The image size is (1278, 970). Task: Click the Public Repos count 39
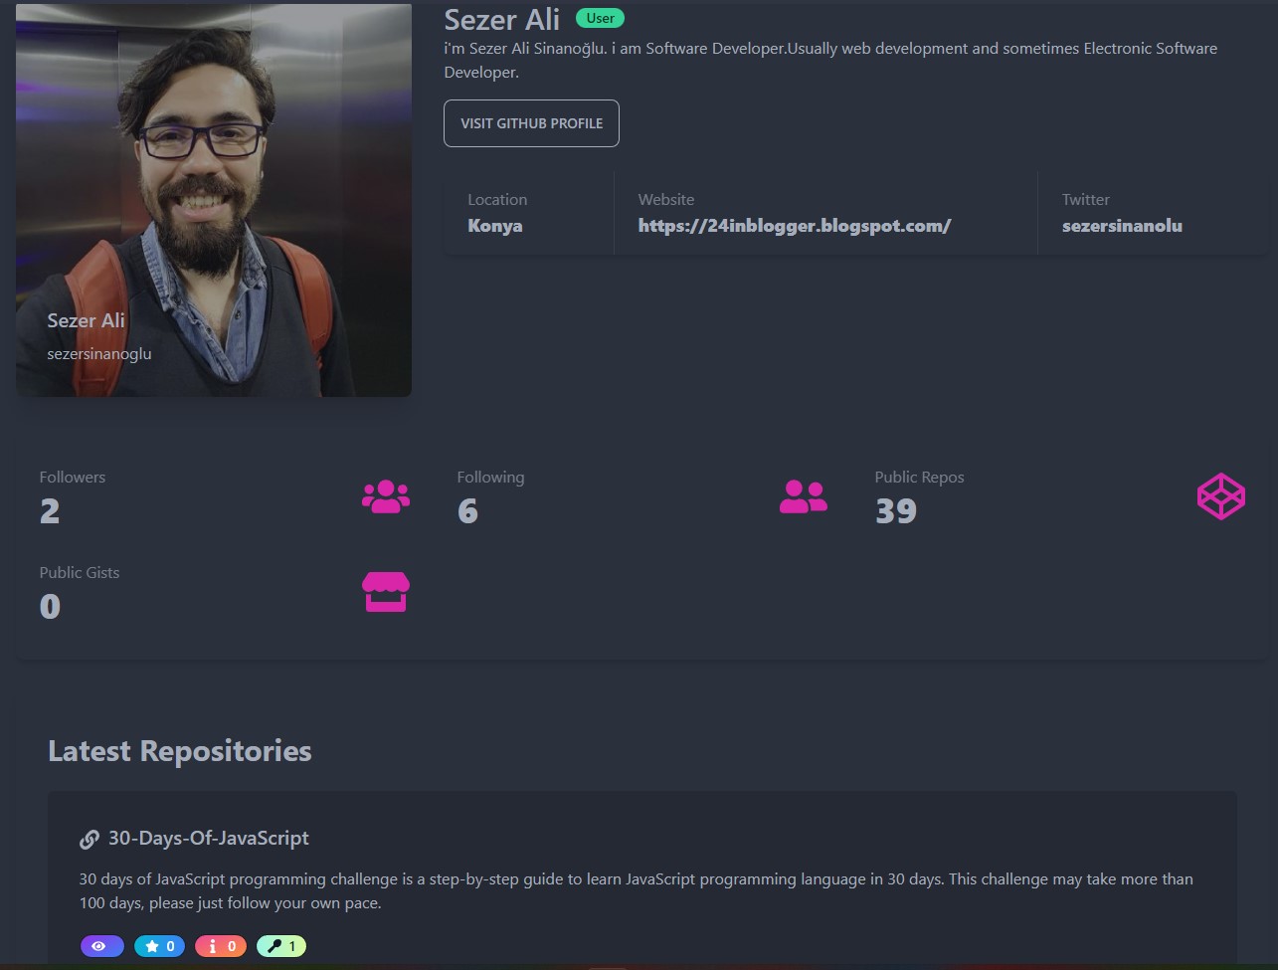pyautogui.click(x=896, y=511)
